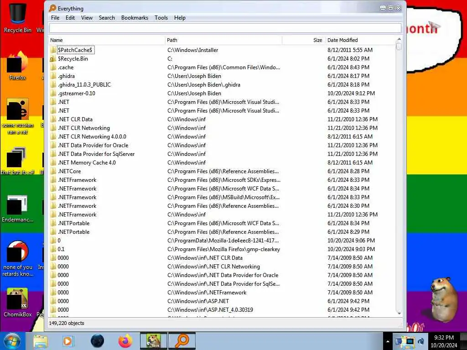
Task: Click the hamster figure on desktop
Action: [444, 299]
